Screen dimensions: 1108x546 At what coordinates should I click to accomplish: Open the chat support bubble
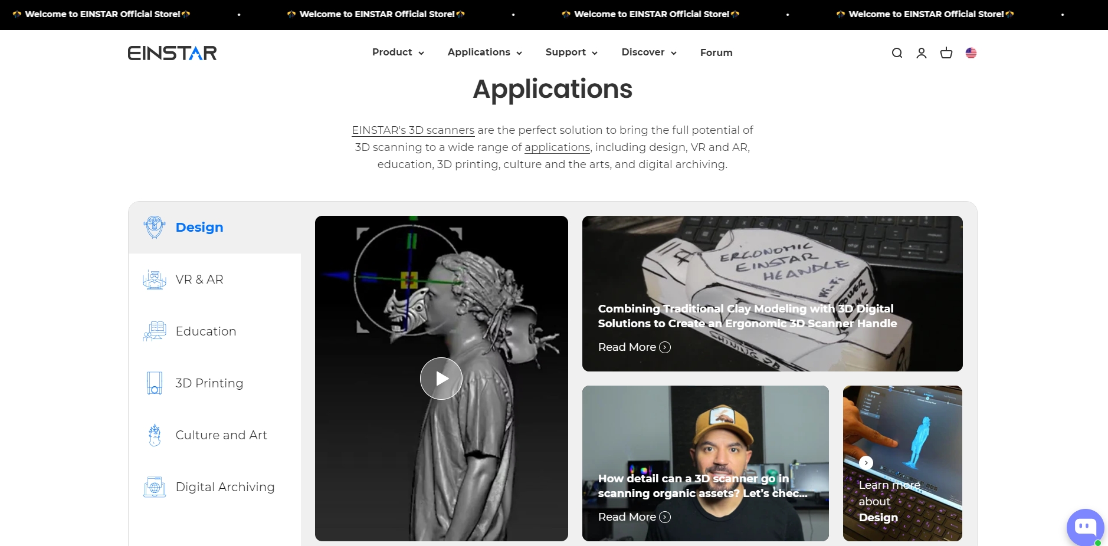(x=1084, y=527)
